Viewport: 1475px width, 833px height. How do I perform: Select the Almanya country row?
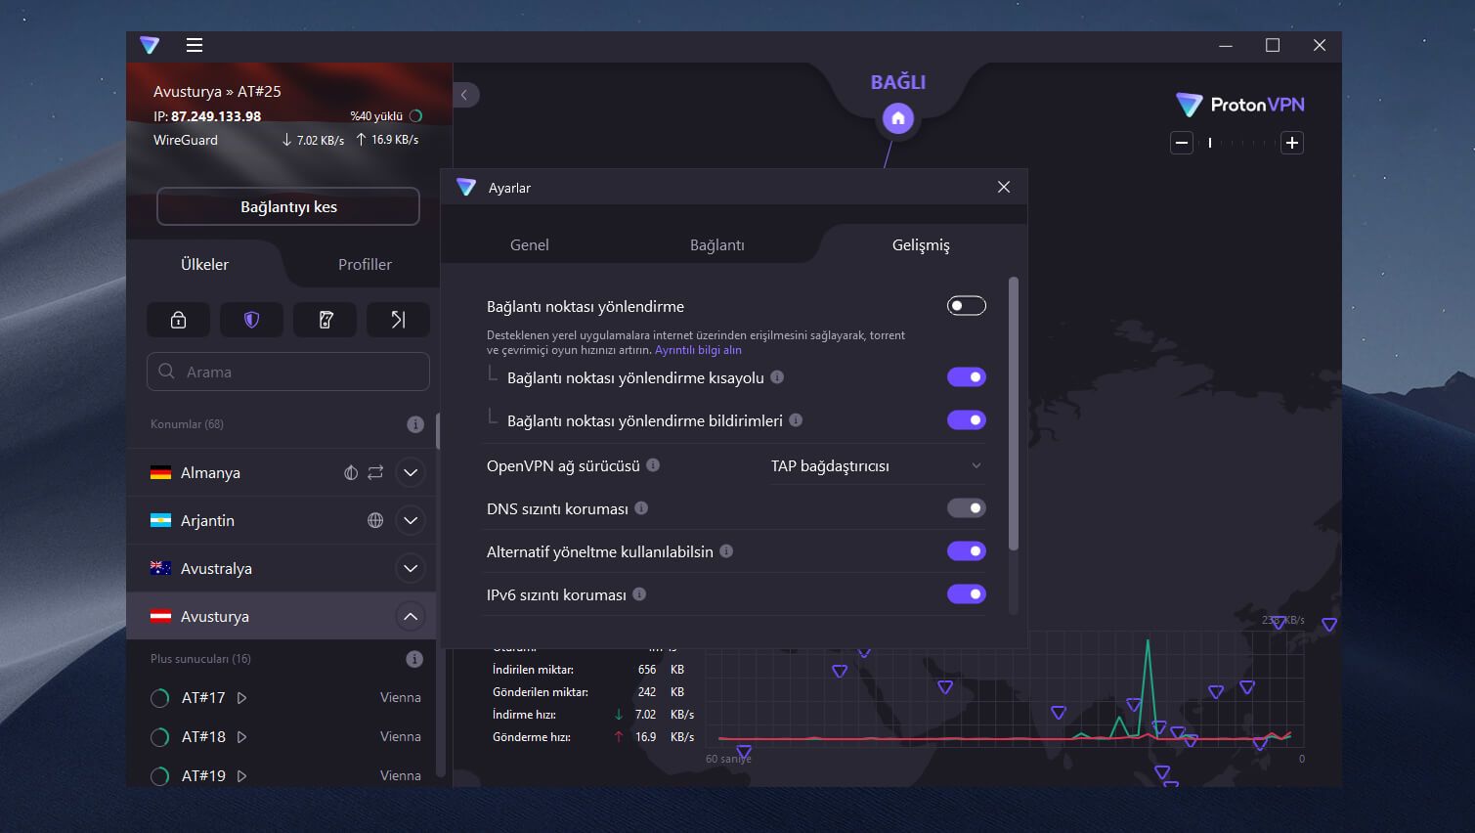pos(282,472)
